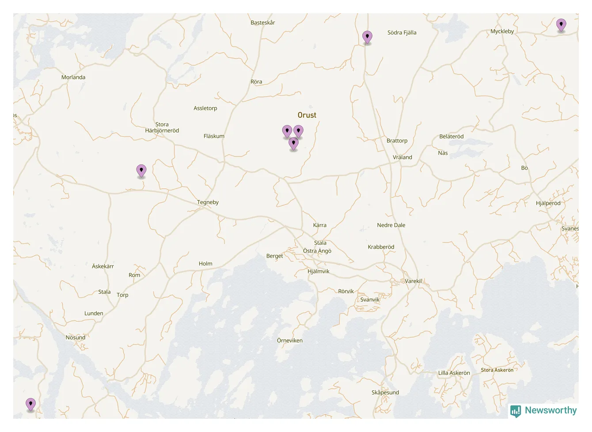Click the Kärra place label
Image resolution: width=592 pixels, height=432 pixels.
click(x=320, y=225)
